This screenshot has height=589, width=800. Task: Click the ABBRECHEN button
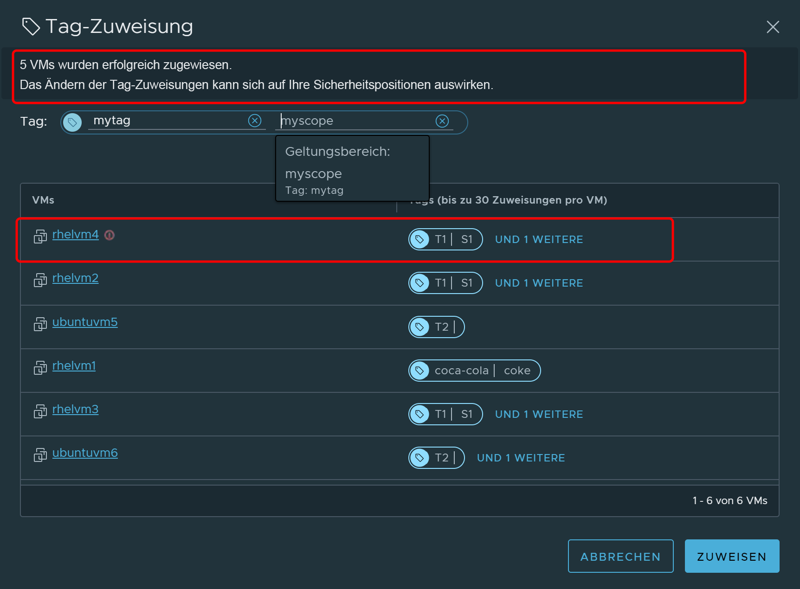(x=620, y=556)
